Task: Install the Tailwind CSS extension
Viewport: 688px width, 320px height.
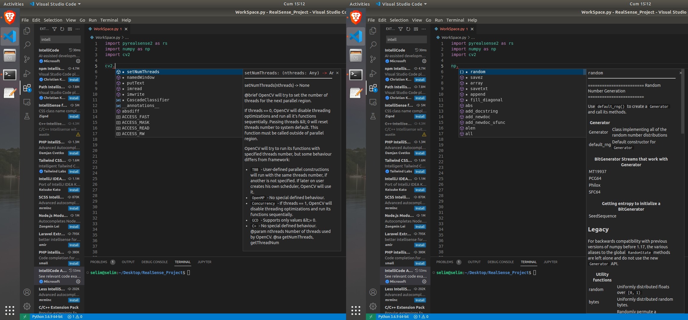Action: [x=74, y=171]
